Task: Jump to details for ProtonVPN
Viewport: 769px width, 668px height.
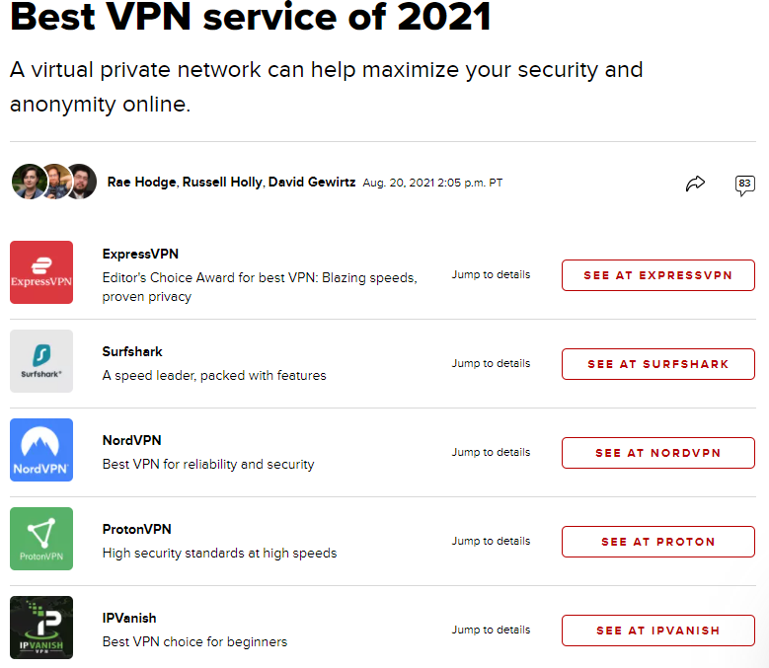Action: pos(491,541)
